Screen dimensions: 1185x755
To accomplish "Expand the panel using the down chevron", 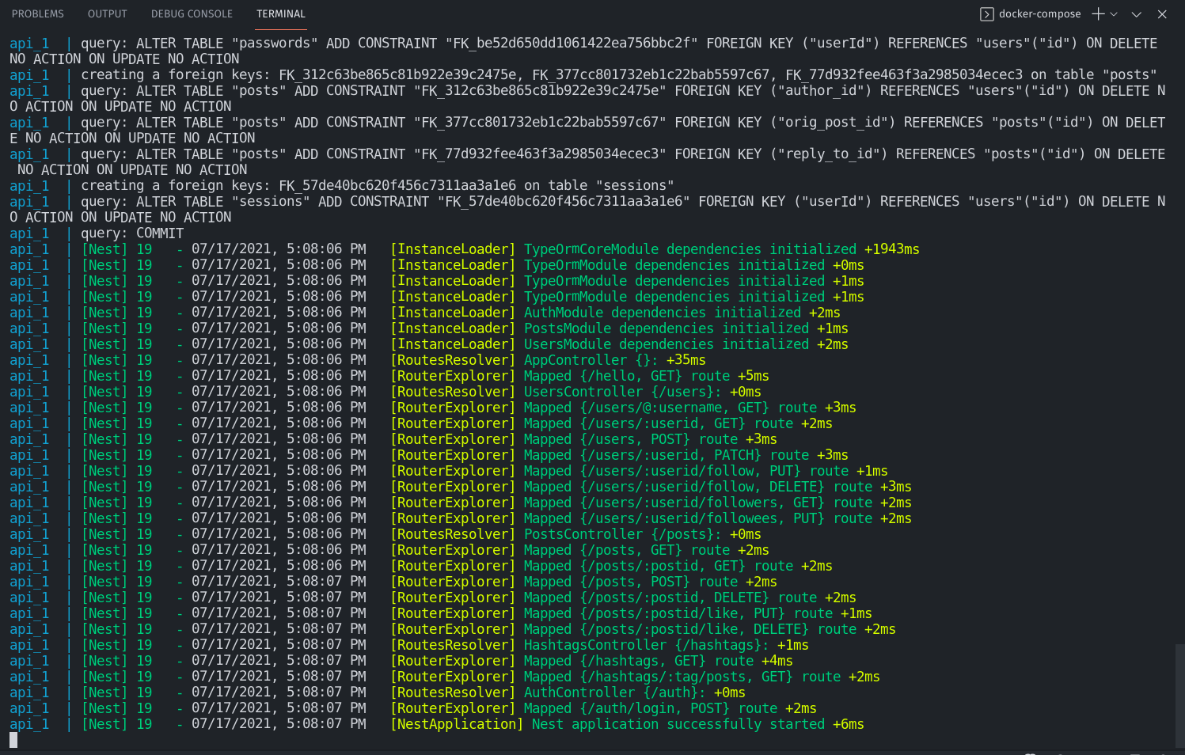I will 1138,13.
